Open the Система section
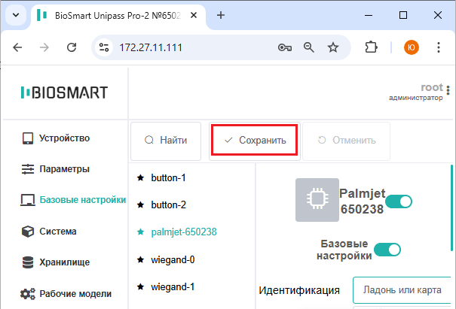 [49, 232]
